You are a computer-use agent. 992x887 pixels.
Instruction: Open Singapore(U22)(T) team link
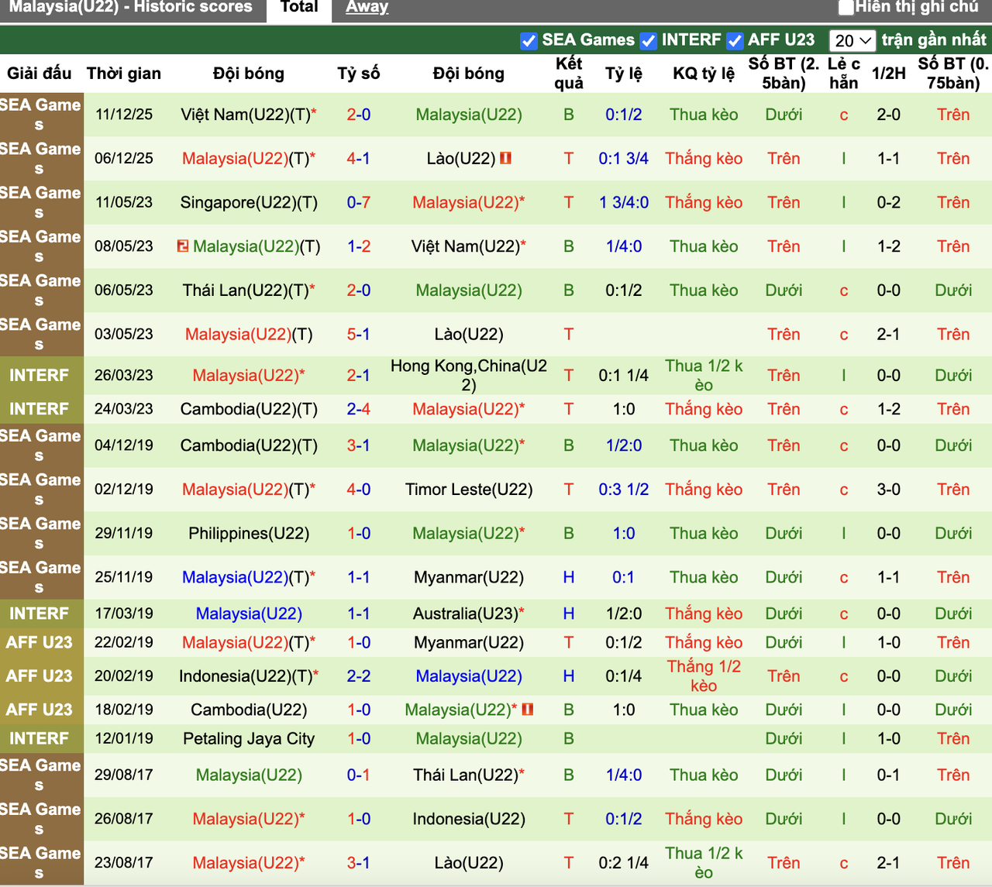(249, 202)
